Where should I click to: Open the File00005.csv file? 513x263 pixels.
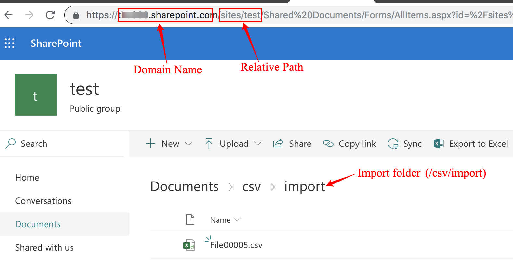pos(236,245)
